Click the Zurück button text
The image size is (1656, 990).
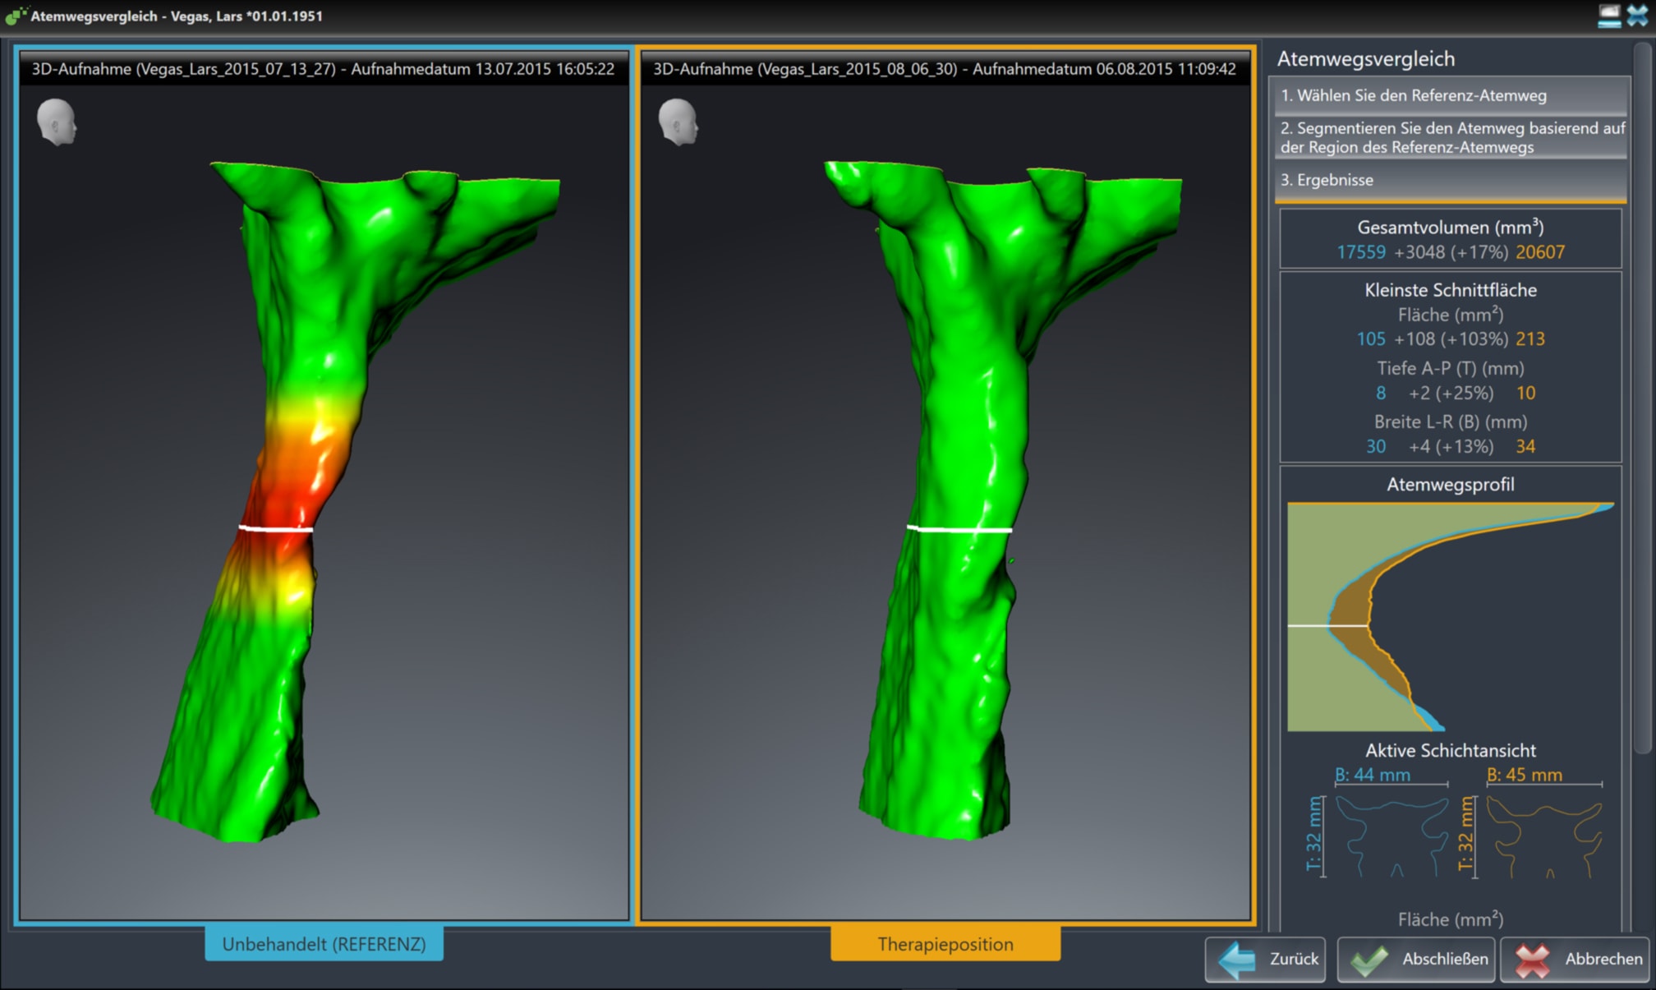pos(1293,959)
